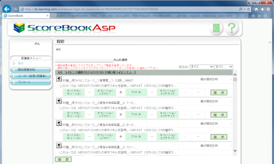Click the course icon for 2.10~ row
Screen dimensions: 274x164
tap(59, 145)
